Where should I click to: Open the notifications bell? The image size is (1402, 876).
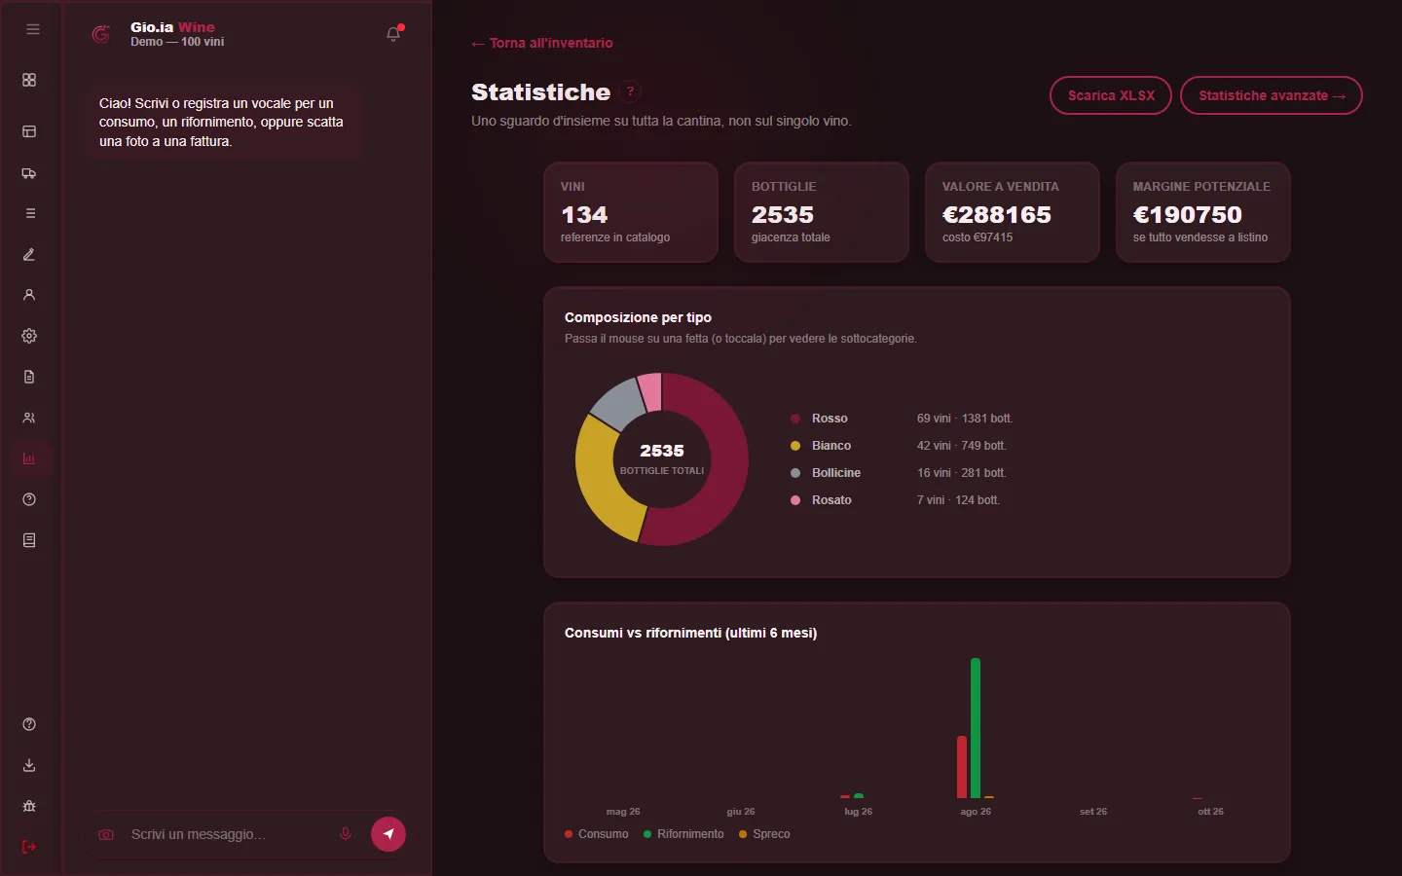tap(393, 34)
